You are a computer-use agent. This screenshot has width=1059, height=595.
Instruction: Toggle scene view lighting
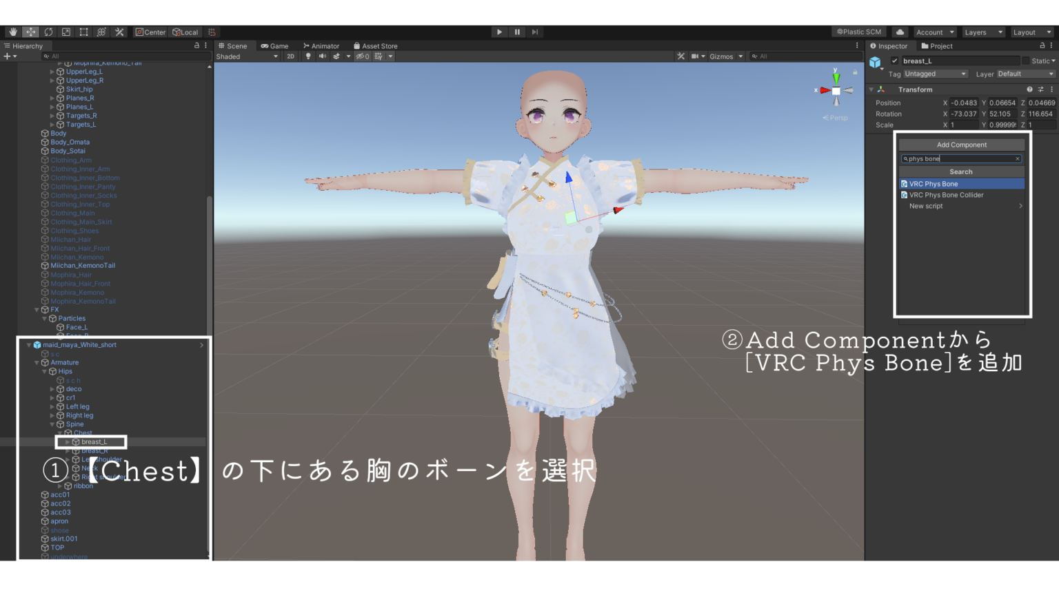coord(307,56)
